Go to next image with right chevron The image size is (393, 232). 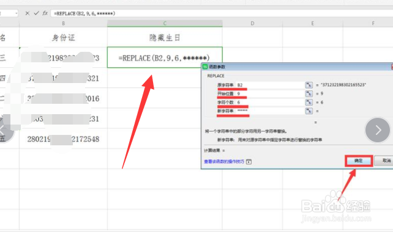pos(378,130)
